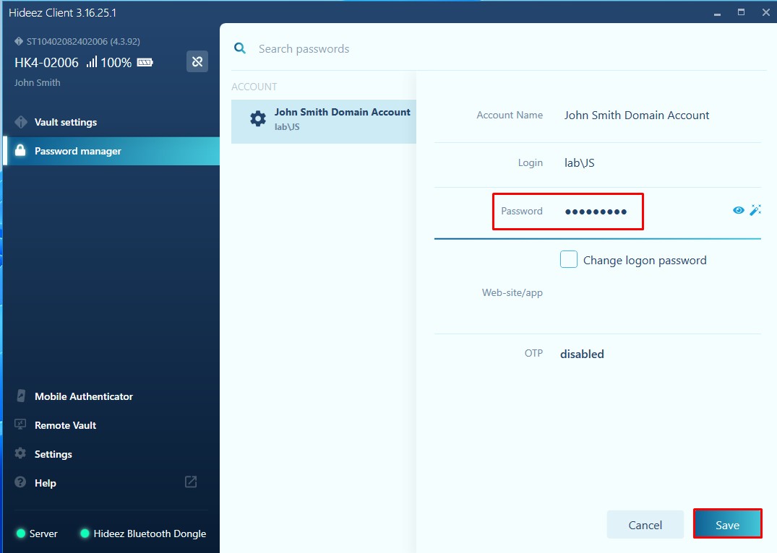Open Remote Vault section
This screenshot has height=553, width=777.
coord(65,425)
